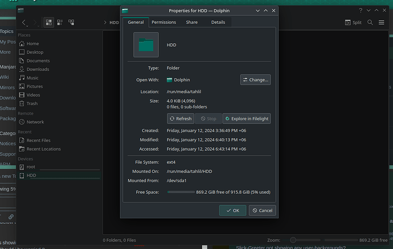Click Explore in Filelight button
The image size is (393, 249).
247,119
